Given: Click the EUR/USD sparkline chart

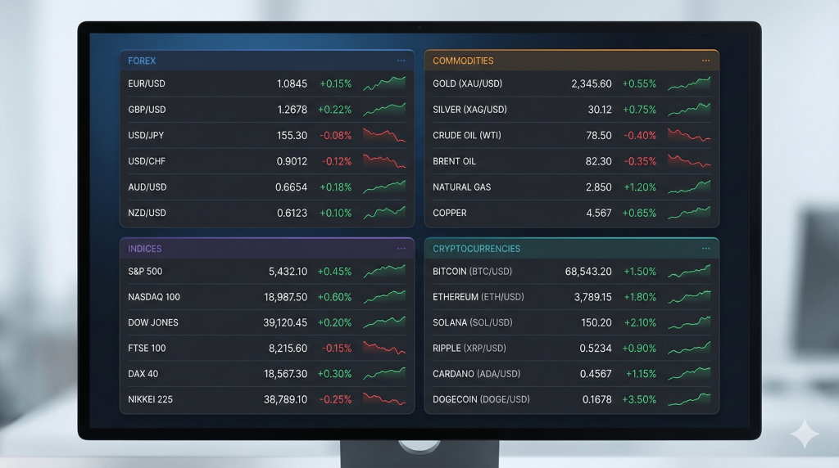Looking at the screenshot, I should pos(384,83).
